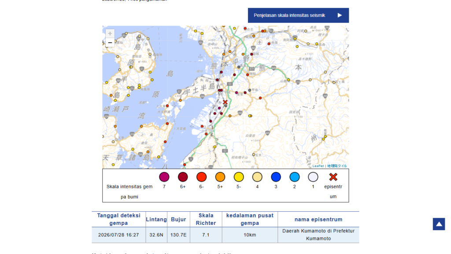Click intensity 5- yellow legend circle
The width and height of the screenshot is (451, 254).
[x=239, y=177]
